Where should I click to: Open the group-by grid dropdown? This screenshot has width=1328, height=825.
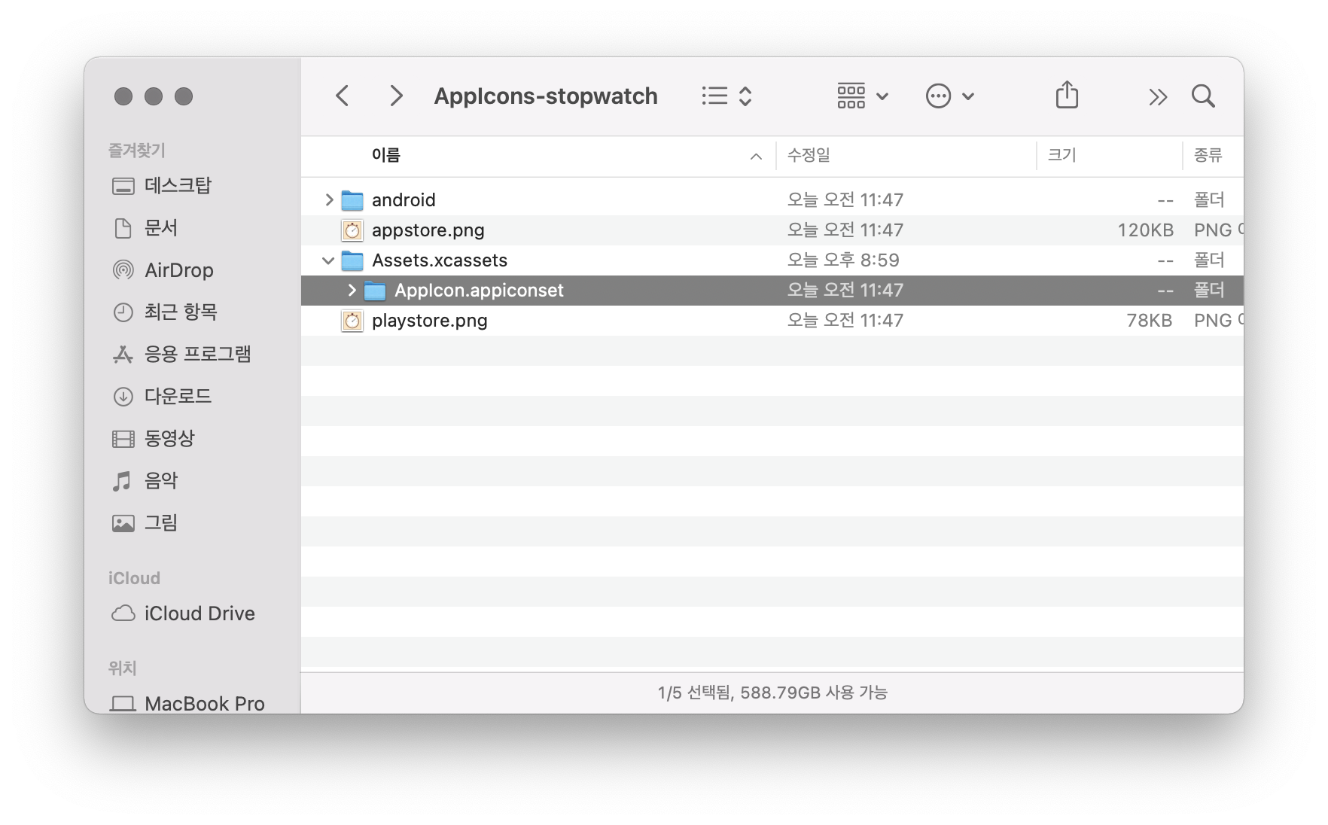[863, 96]
